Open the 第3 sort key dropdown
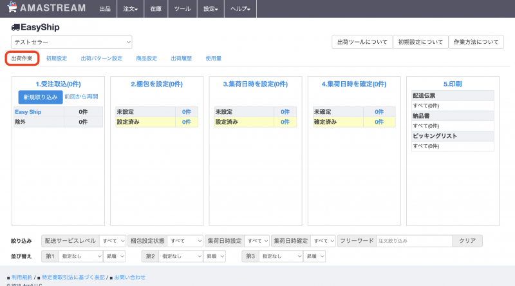Screen dimensions: 515x286 (x=281, y=256)
